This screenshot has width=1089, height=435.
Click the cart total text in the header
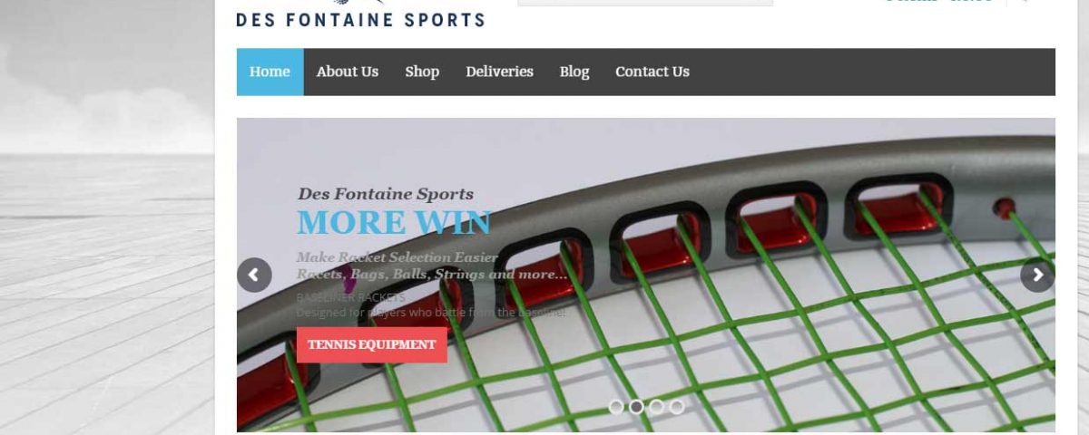[938, 2]
